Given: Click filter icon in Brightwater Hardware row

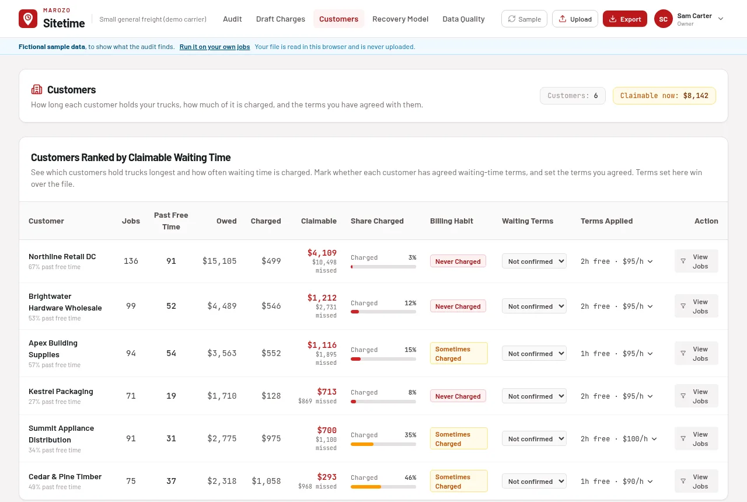Looking at the screenshot, I should (x=683, y=306).
